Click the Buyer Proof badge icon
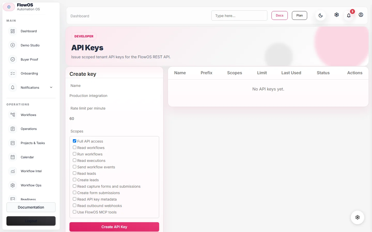Image resolution: width=372 pixels, height=232 pixels. tap(13, 59)
